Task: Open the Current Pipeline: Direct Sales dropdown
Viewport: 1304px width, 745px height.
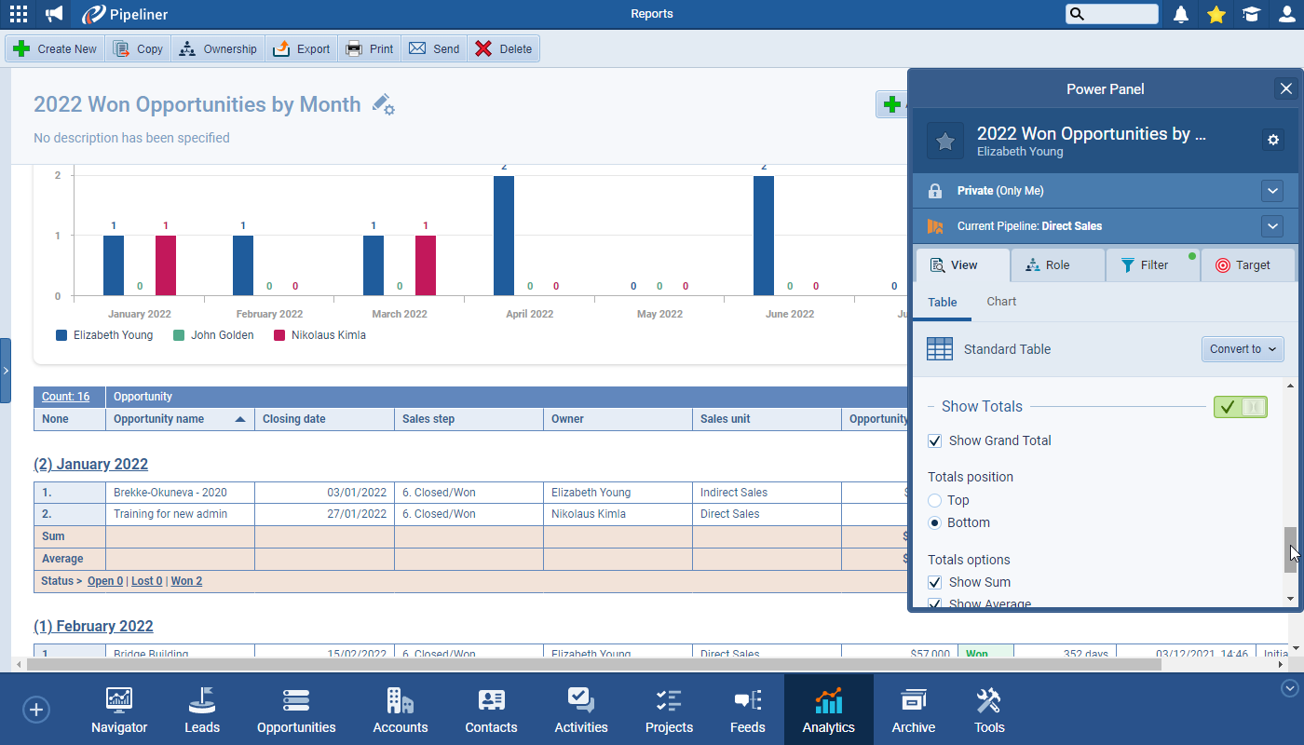Action: coord(1272,225)
